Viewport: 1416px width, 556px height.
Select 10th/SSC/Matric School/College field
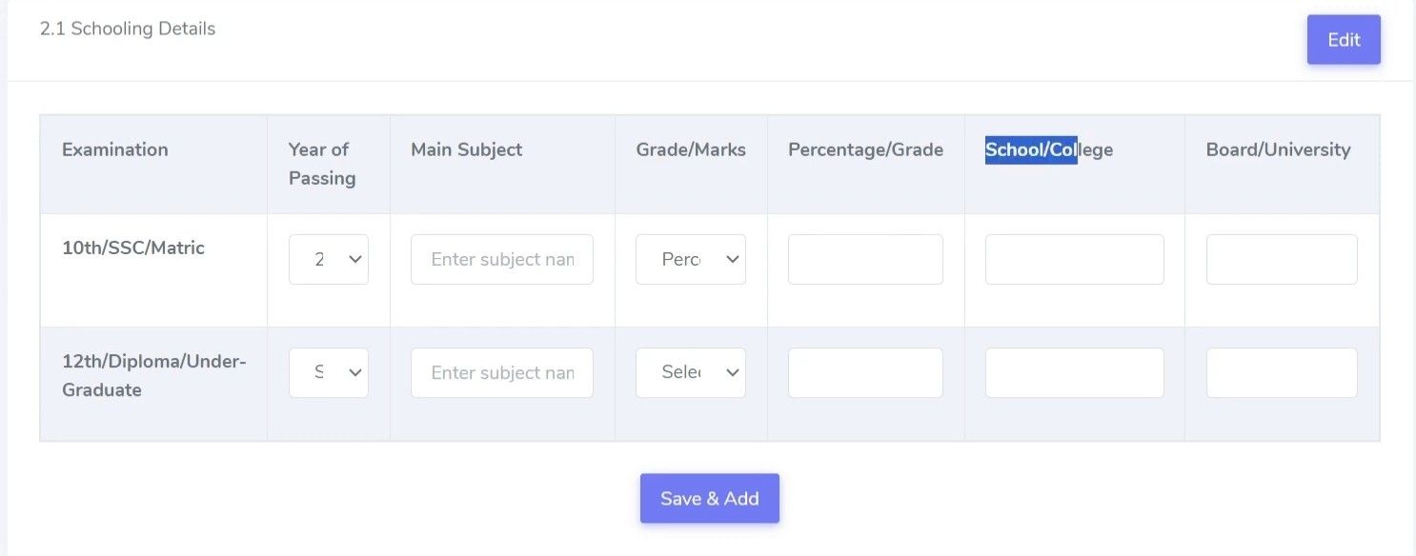[1074, 259]
